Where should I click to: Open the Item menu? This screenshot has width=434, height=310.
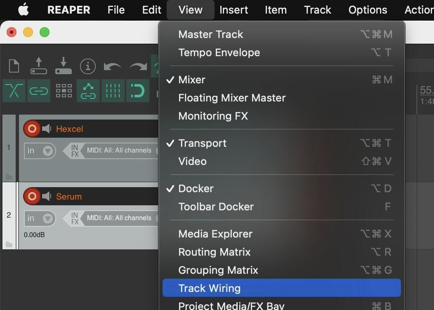[276, 10]
